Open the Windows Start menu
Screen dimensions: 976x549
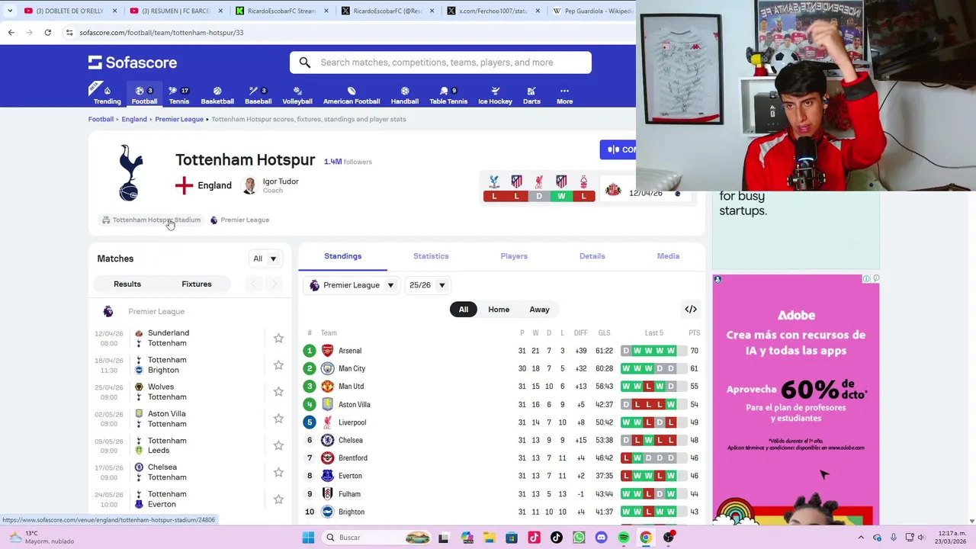tap(308, 538)
